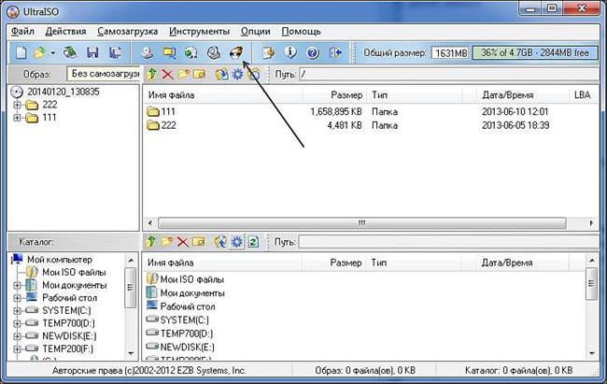The image size is (607, 384).
Task: Expand TEMP700(D:) in the local tree
Action: pos(17,323)
